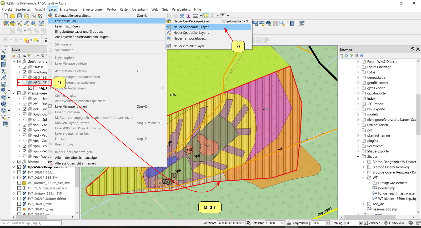Select Neuer GeoPackage-Layer menu entry
The width and height of the screenshot is (421, 228).
click(x=193, y=21)
